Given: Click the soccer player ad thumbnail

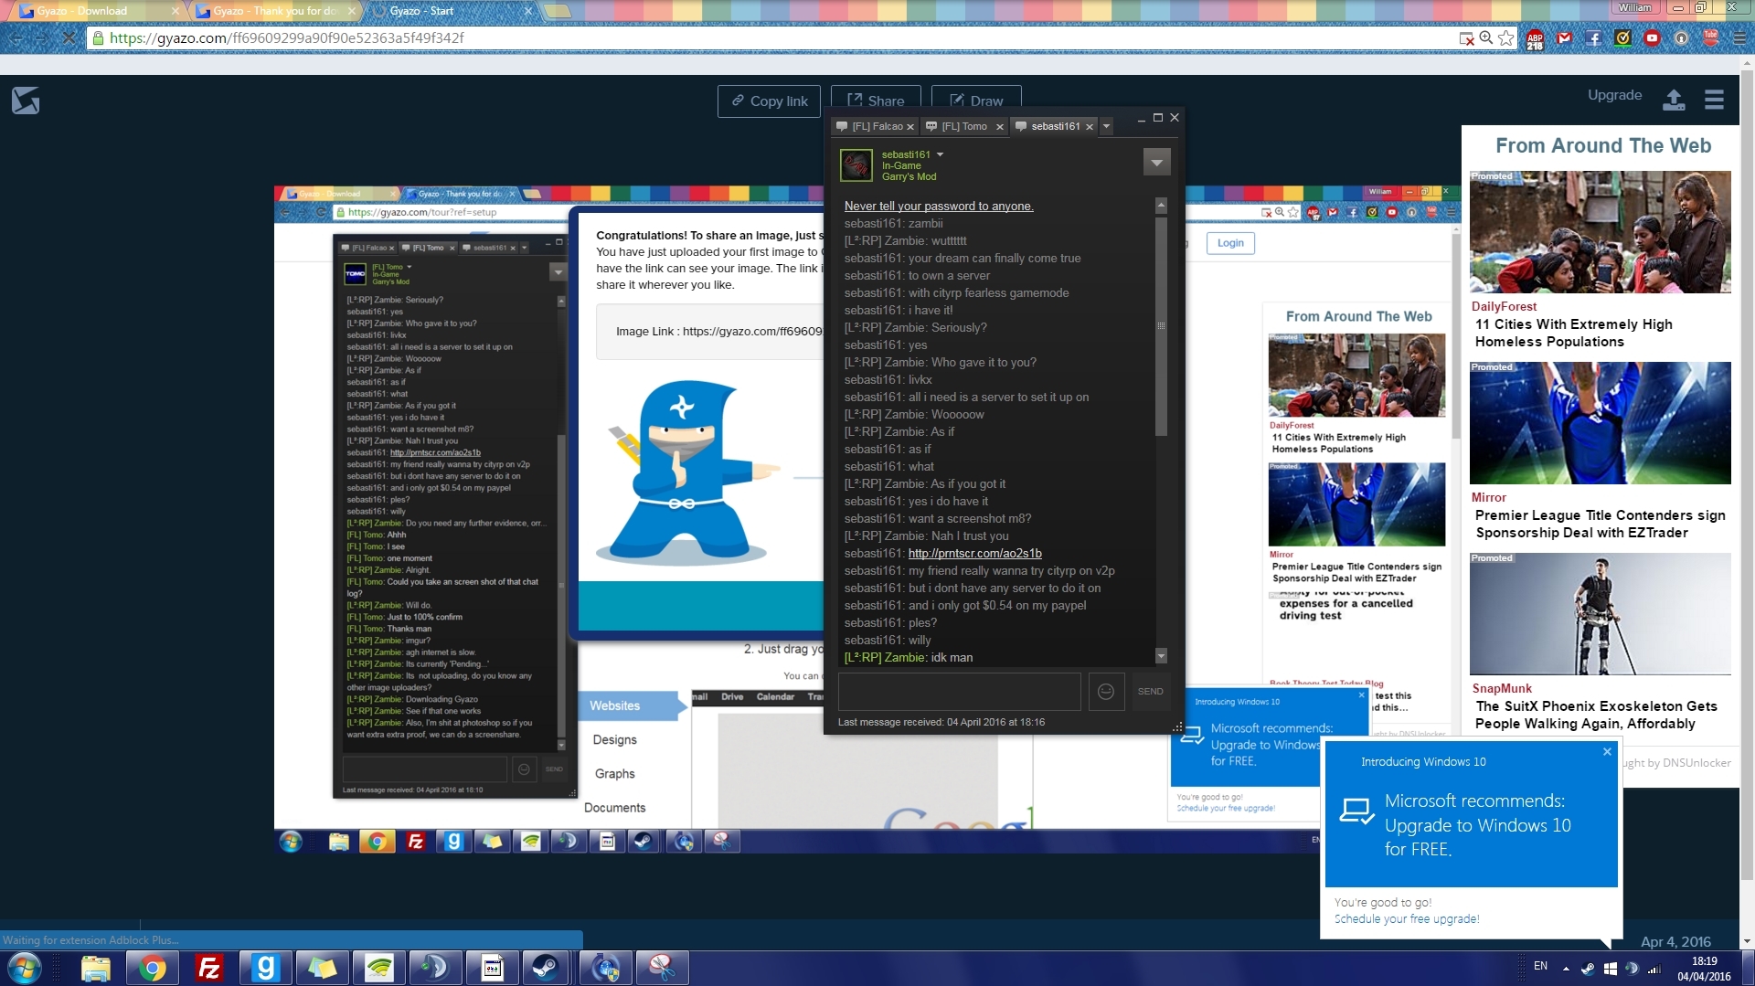Looking at the screenshot, I should click(x=1600, y=423).
